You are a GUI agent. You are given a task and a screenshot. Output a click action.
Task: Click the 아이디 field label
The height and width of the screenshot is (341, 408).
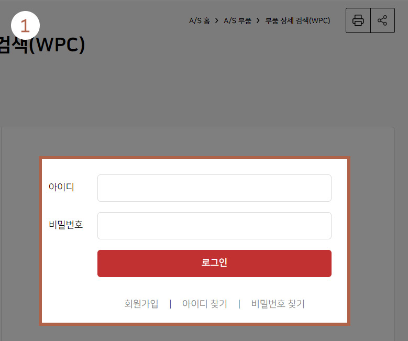pos(61,186)
